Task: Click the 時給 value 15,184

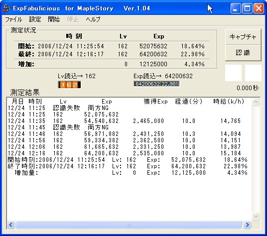Action: 231,153
